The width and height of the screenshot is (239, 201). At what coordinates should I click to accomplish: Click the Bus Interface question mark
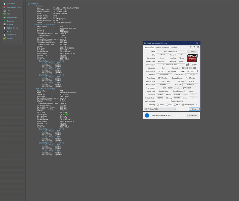click(x=197, y=71)
